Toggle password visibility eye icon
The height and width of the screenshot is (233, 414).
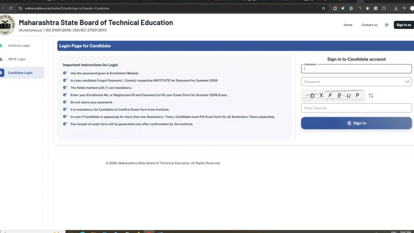[407, 82]
